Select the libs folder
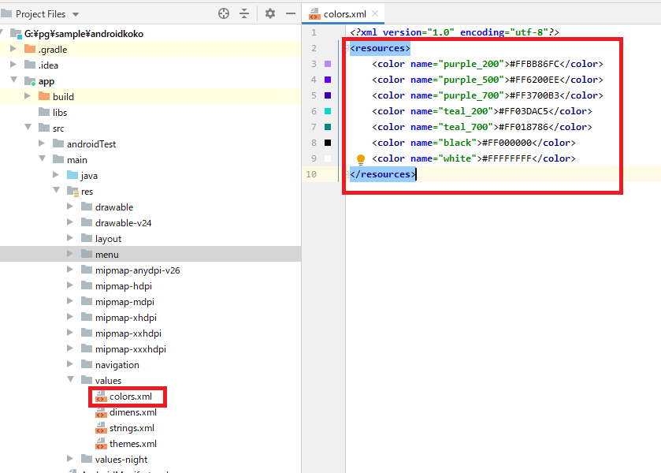The width and height of the screenshot is (661, 473). point(60,112)
